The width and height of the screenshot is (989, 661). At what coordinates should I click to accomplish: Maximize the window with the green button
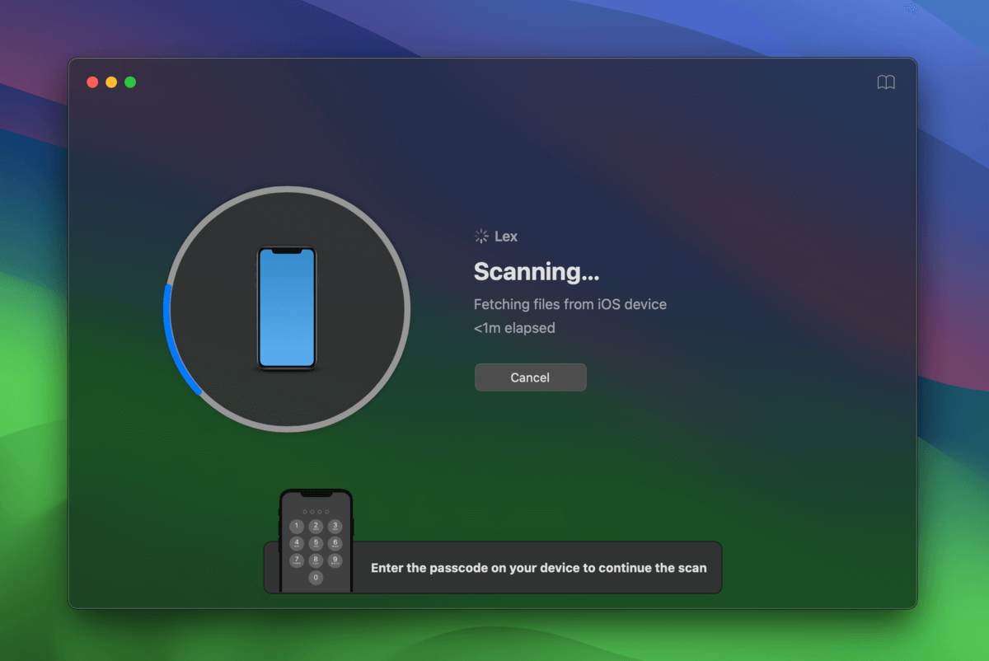[x=130, y=82]
